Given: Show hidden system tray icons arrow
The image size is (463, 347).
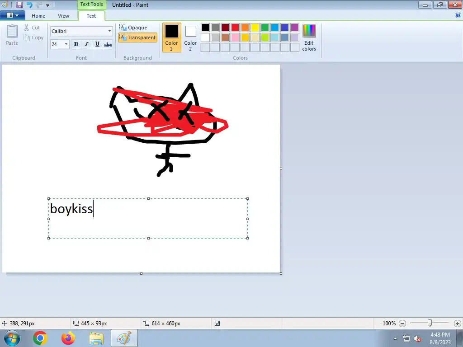Looking at the screenshot, I should (395, 338).
